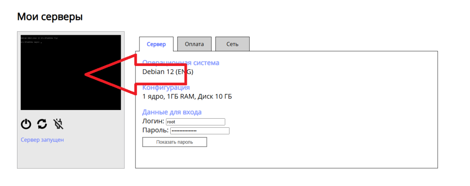Screen dimensions: 470x186
Task: Click the Данные для входа heading
Action: point(172,112)
